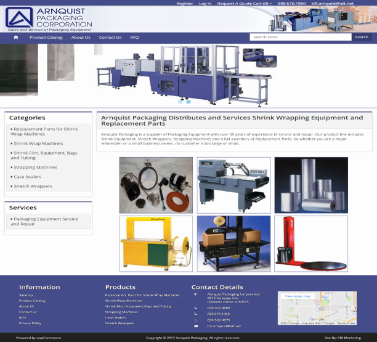This screenshot has width=377, height=342.
Task: Open Packaging Equipment Service and Repair
Action: [x=46, y=221]
